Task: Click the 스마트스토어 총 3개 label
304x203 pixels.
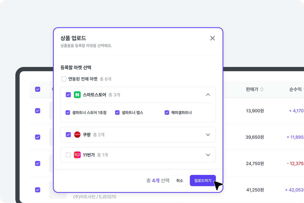Action: point(102,95)
